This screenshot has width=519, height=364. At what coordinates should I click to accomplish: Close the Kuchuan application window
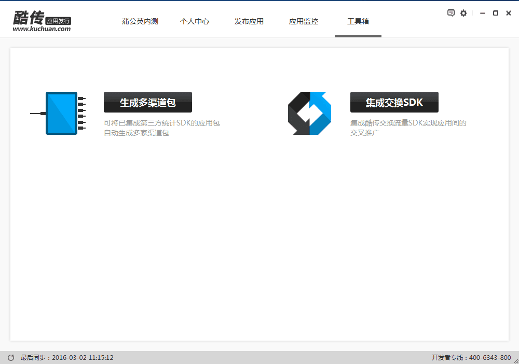tap(509, 13)
